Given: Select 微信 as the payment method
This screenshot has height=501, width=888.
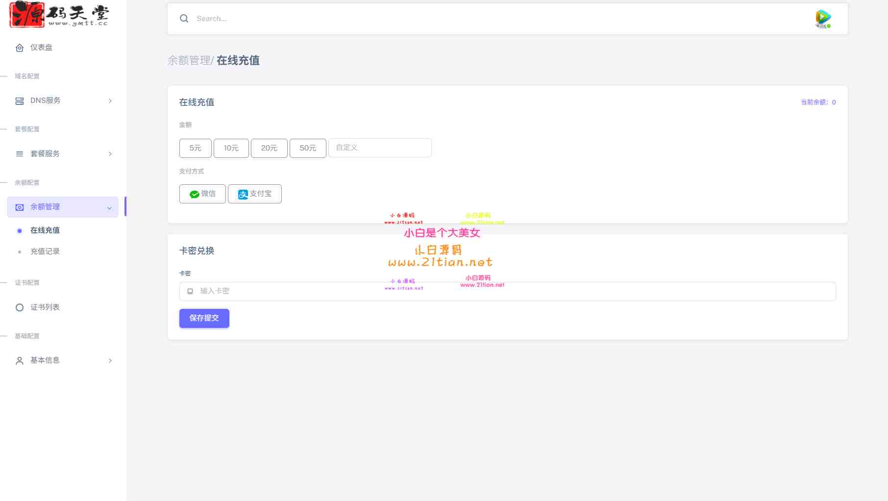Looking at the screenshot, I should coord(202,194).
